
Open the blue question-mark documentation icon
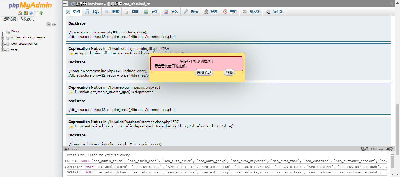(x=31, y=13)
